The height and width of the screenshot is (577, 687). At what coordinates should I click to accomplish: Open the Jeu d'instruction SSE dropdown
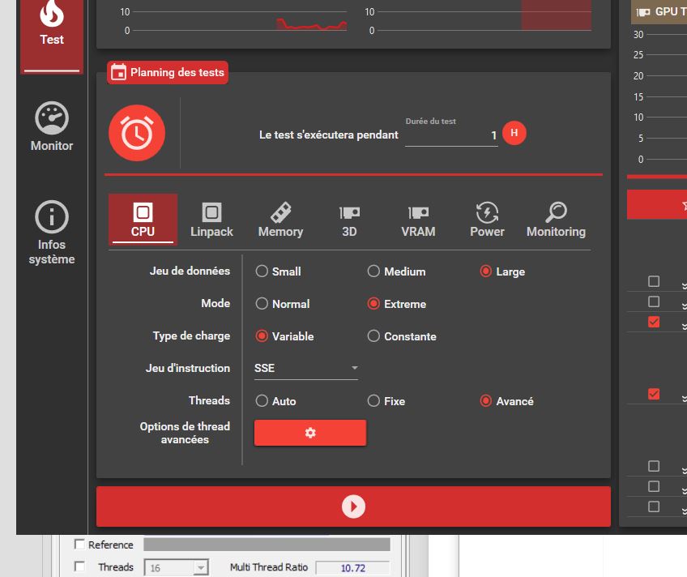[x=305, y=369]
